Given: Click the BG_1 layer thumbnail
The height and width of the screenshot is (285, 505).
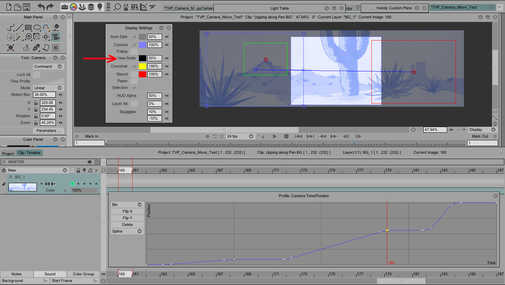Looking at the screenshot, I should tap(22, 187).
